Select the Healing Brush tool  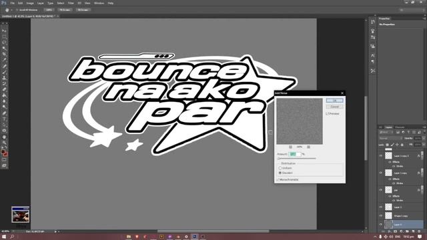pos(4,66)
